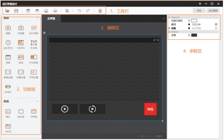Select the 按钮 button control
This screenshot has width=224, height=140.
pos(21,59)
